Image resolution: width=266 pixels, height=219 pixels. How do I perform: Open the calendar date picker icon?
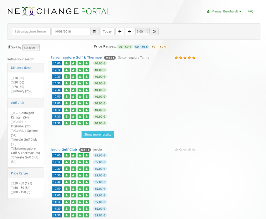click(95, 32)
